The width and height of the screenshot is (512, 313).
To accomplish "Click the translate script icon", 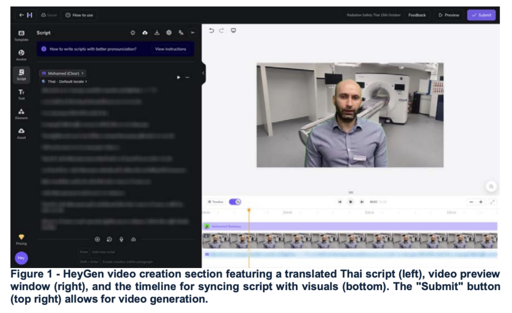I will point(180,33).
